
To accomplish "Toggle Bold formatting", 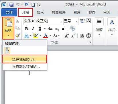I will pos(26,29).
